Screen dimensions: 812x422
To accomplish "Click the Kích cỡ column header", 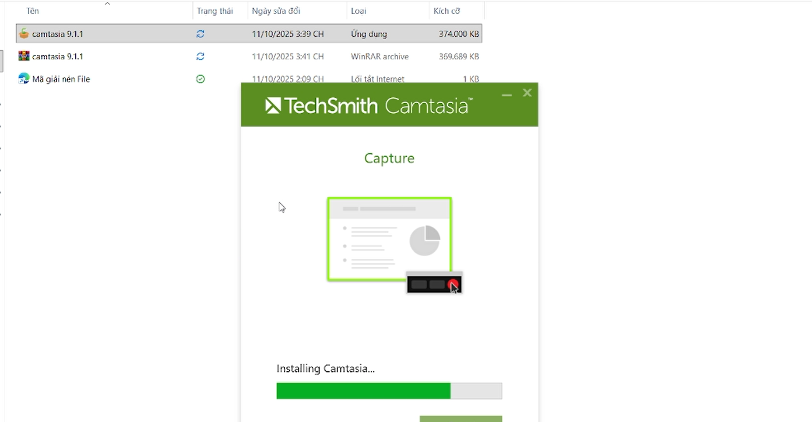I will pyautogui.click(x=447, y=11).
